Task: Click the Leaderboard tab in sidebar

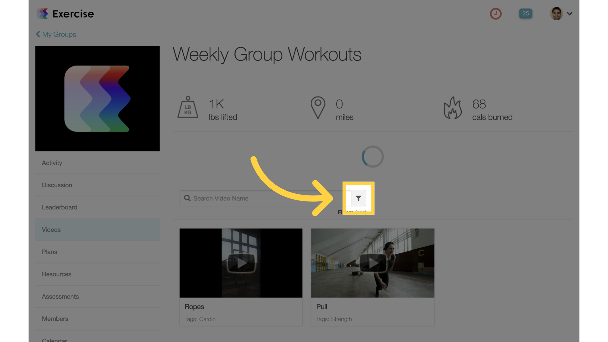Action: tap(59, 207)
